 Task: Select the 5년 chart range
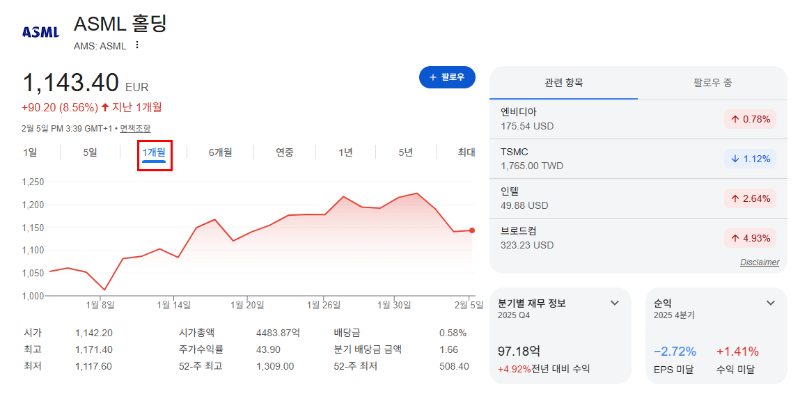coord(406,152)
